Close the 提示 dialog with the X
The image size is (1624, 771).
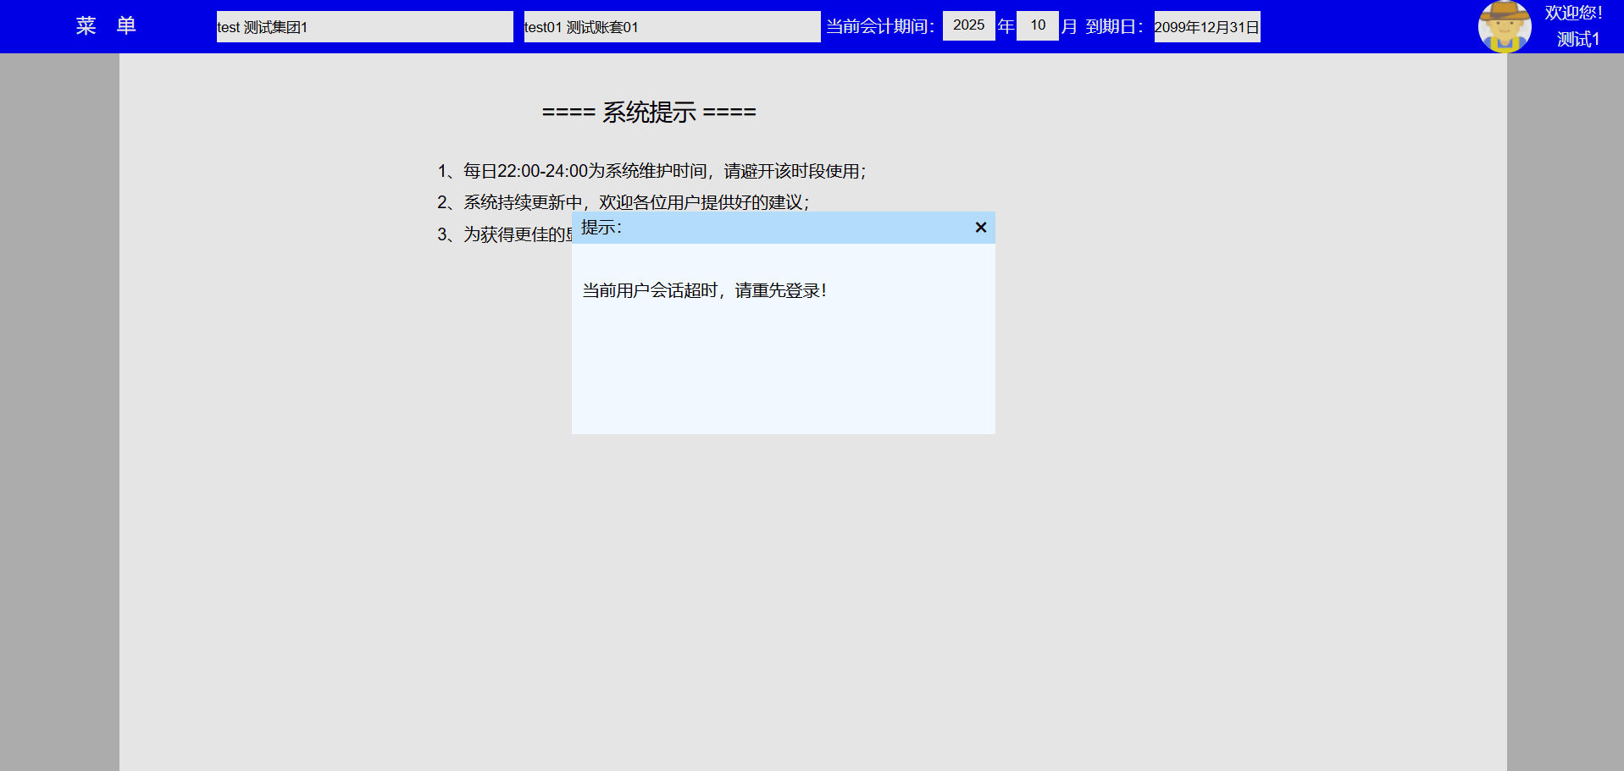(980, 228)
